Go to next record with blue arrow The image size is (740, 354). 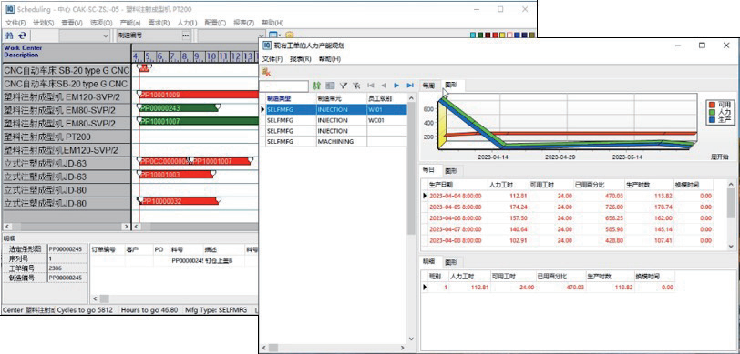click(397, 86)
